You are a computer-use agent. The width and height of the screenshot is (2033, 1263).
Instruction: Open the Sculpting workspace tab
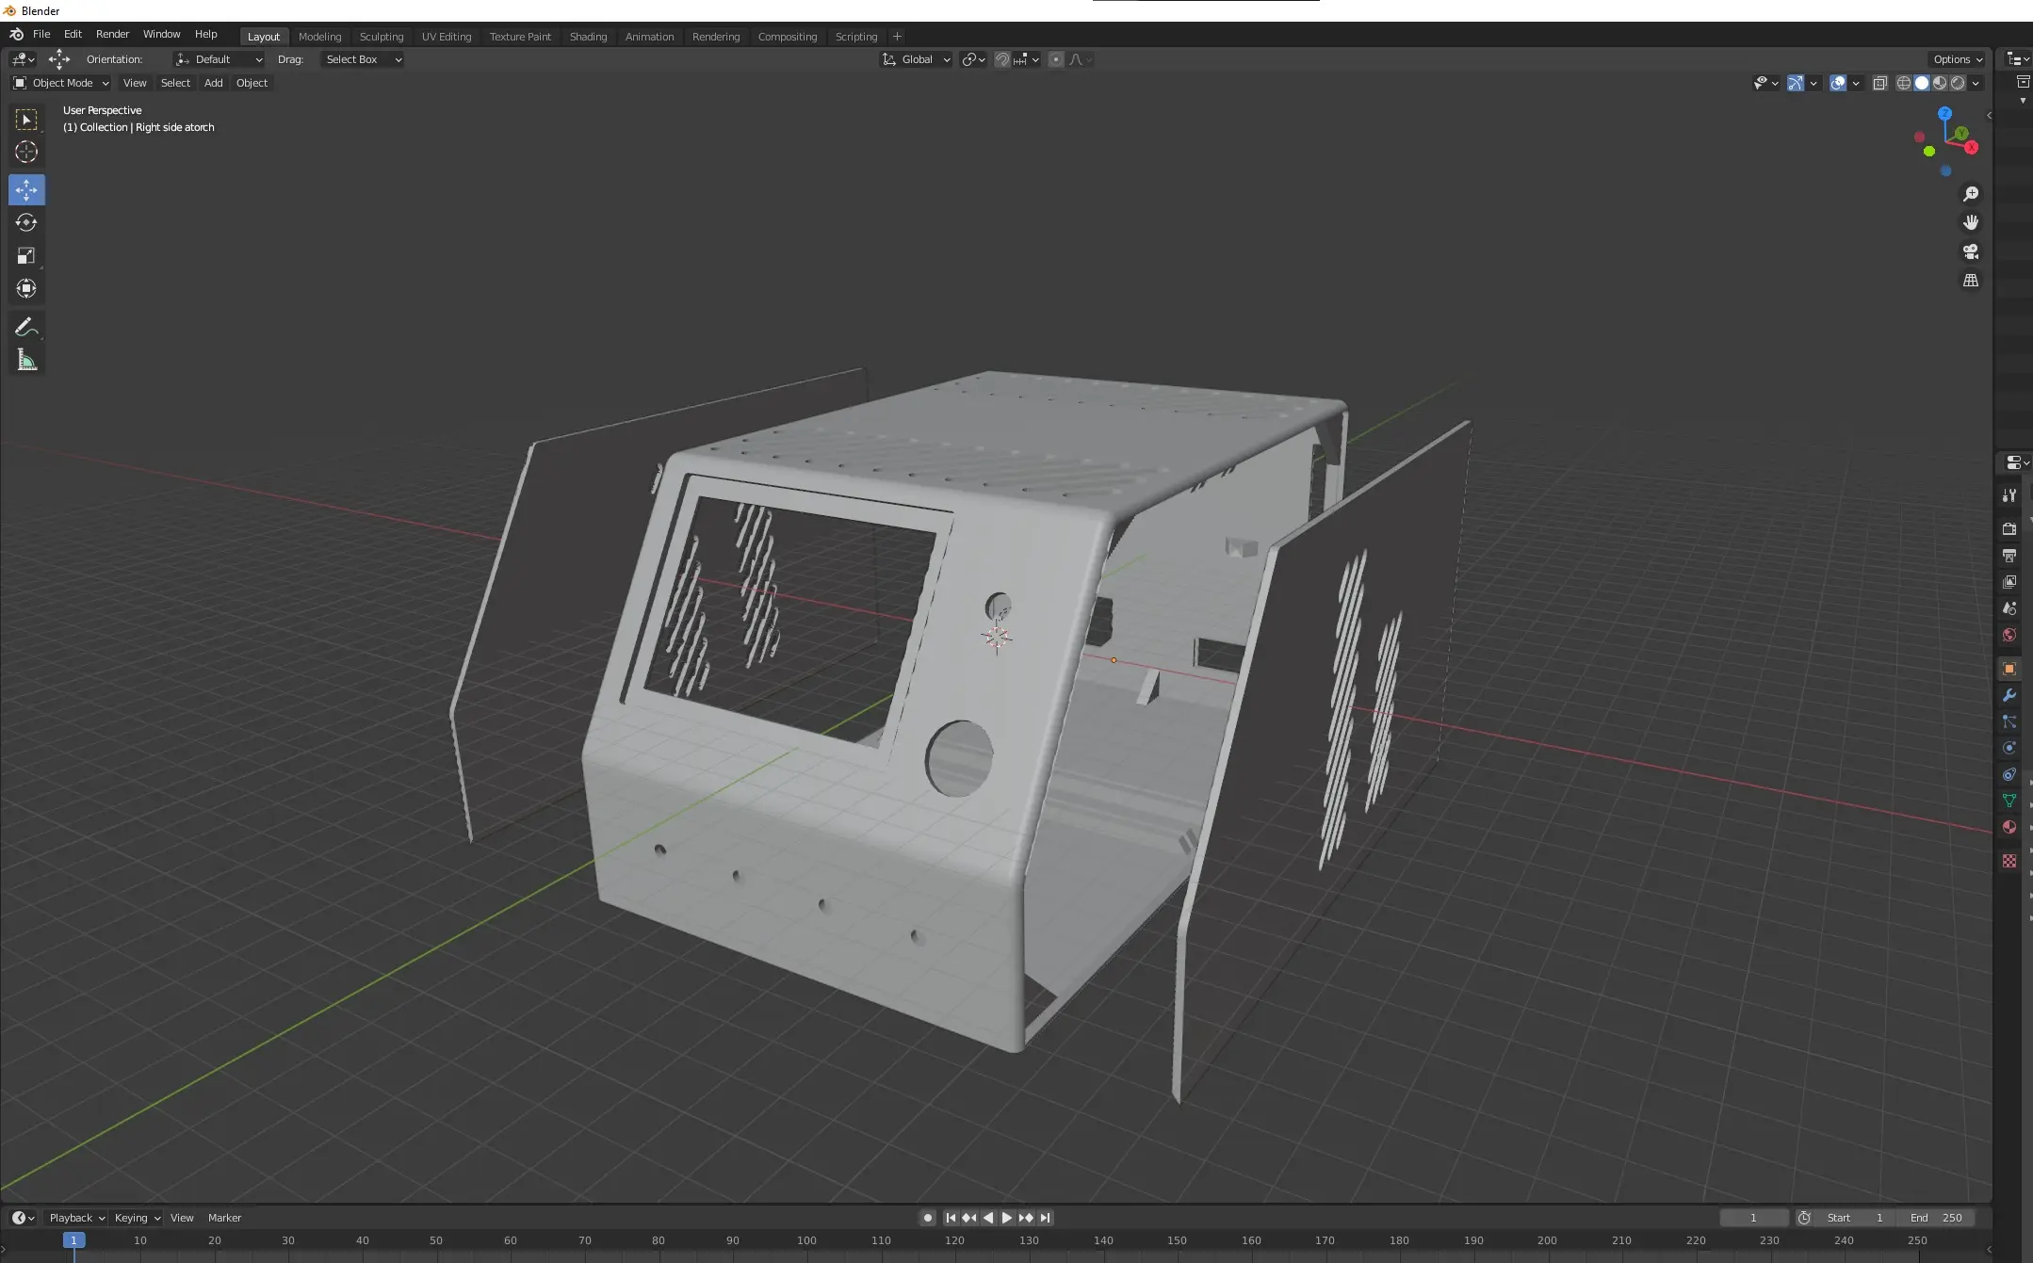click(x=382, y=37)
